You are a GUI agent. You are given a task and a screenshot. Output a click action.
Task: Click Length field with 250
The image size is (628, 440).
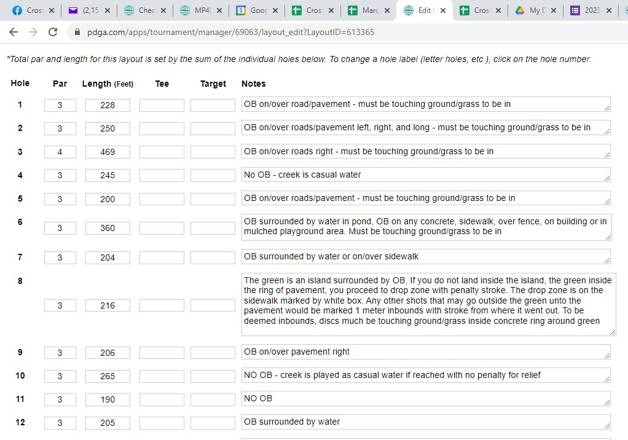108,128
